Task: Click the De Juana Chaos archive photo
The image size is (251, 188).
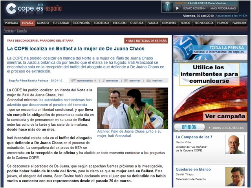Action: [133, 108]
